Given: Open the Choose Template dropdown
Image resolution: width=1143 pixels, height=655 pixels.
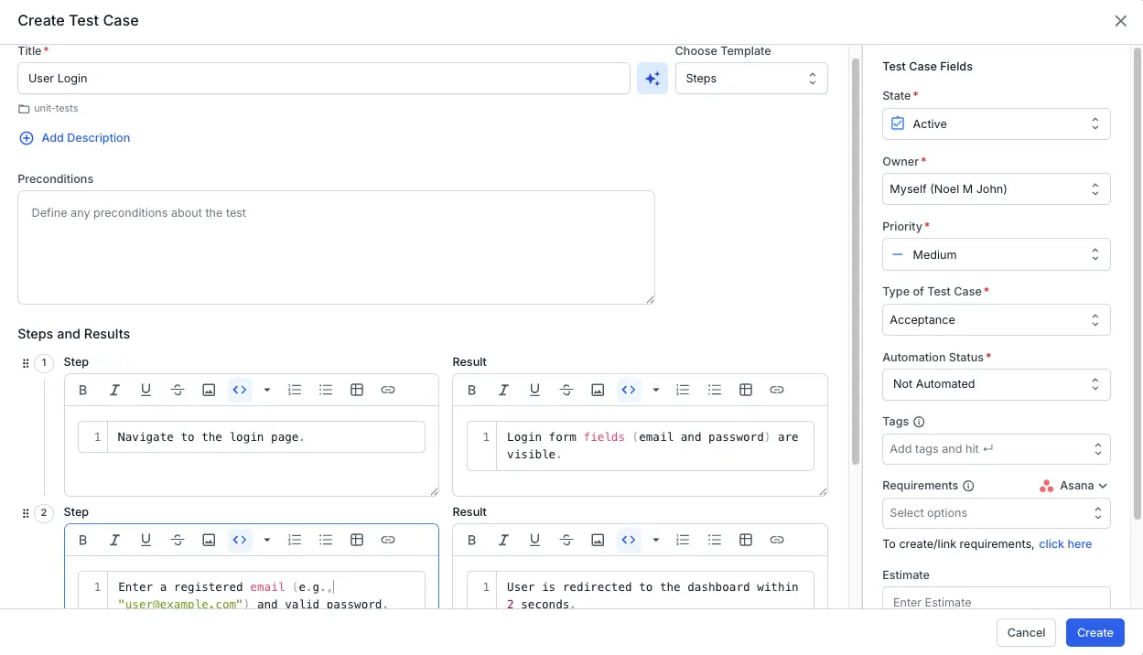Looking at the screenshot, I should [x=750, y=79].
